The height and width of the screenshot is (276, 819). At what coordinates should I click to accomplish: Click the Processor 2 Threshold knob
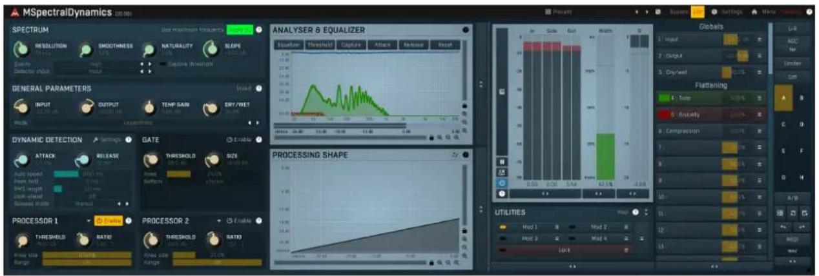coord(152,240)
